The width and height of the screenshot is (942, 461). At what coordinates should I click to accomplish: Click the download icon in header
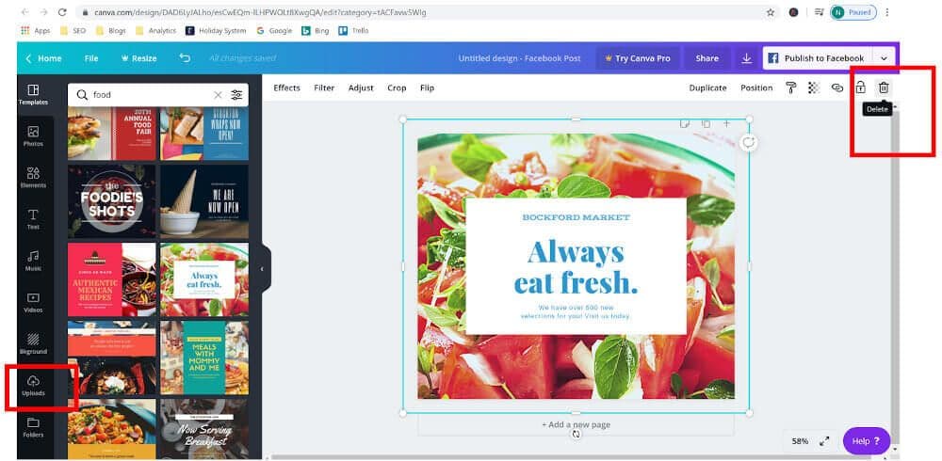click(746, 58)
